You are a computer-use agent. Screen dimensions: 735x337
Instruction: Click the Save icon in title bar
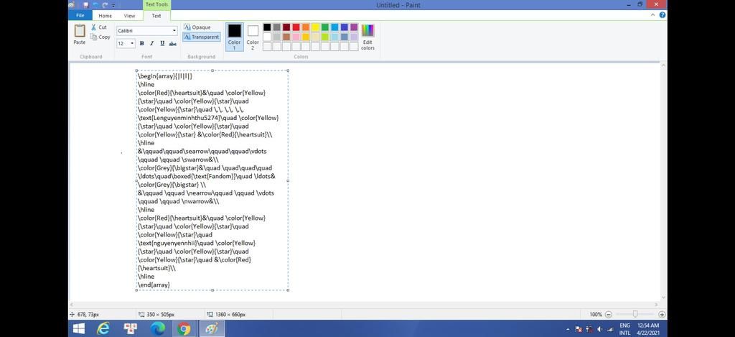coord(86,5)
